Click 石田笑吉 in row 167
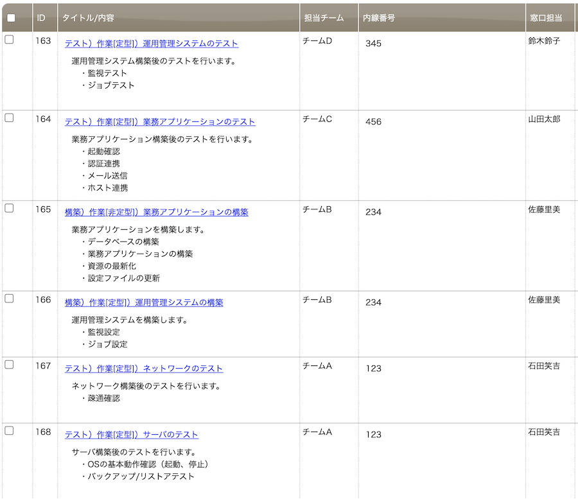578x499 pixels. tap(544, 365)
